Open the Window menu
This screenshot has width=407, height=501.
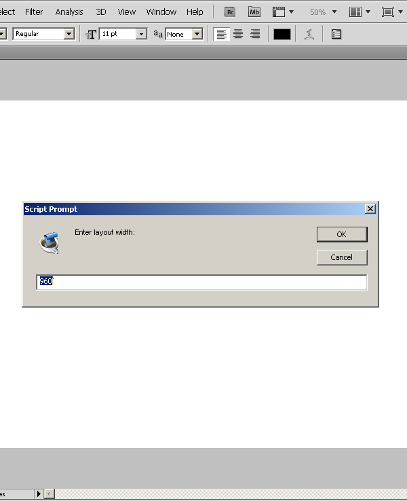(x=161, y=12)
